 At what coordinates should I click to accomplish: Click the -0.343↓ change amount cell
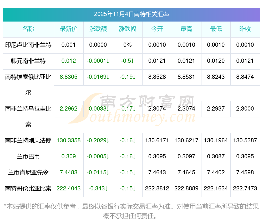[98, 189]
